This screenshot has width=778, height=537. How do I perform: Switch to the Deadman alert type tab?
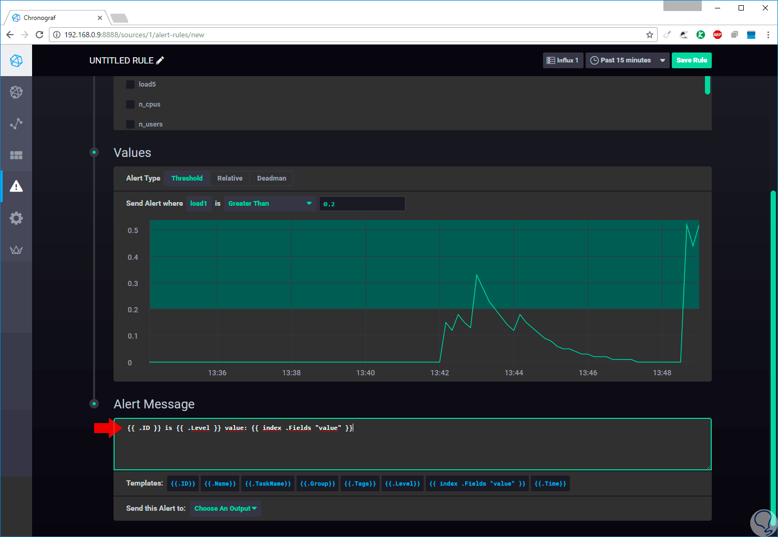point(271,178)
